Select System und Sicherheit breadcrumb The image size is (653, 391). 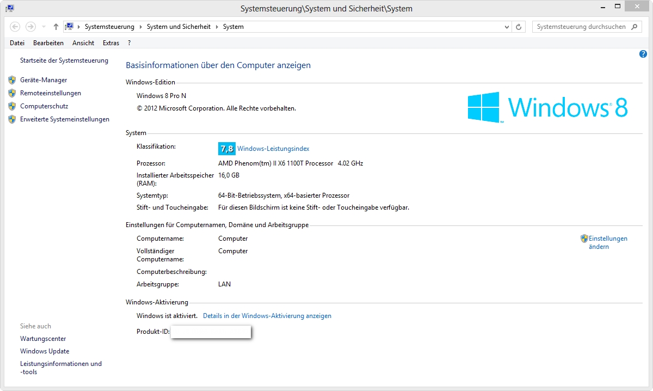(178, 27)
